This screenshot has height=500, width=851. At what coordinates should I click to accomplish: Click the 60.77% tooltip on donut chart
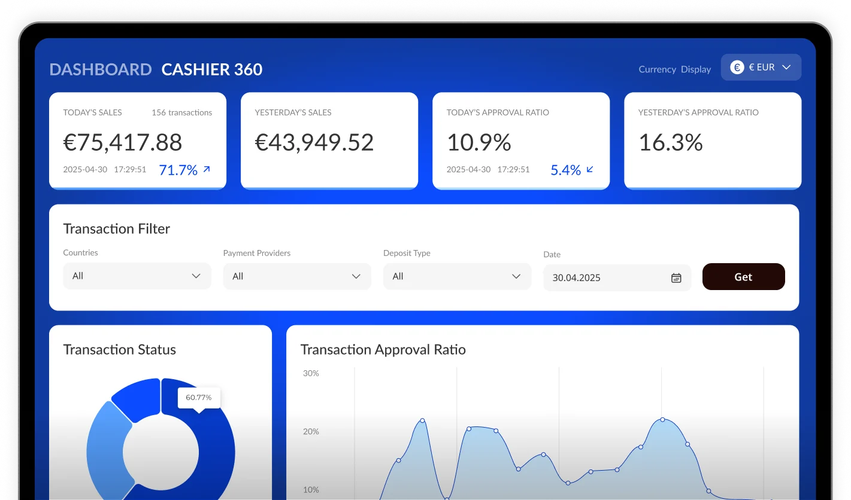click(198, 398)
